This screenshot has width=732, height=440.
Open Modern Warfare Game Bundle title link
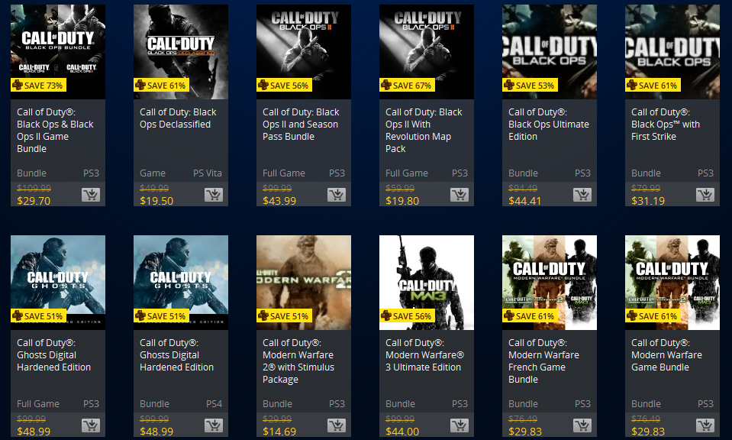pyautogui.click(x=666, y=355)
